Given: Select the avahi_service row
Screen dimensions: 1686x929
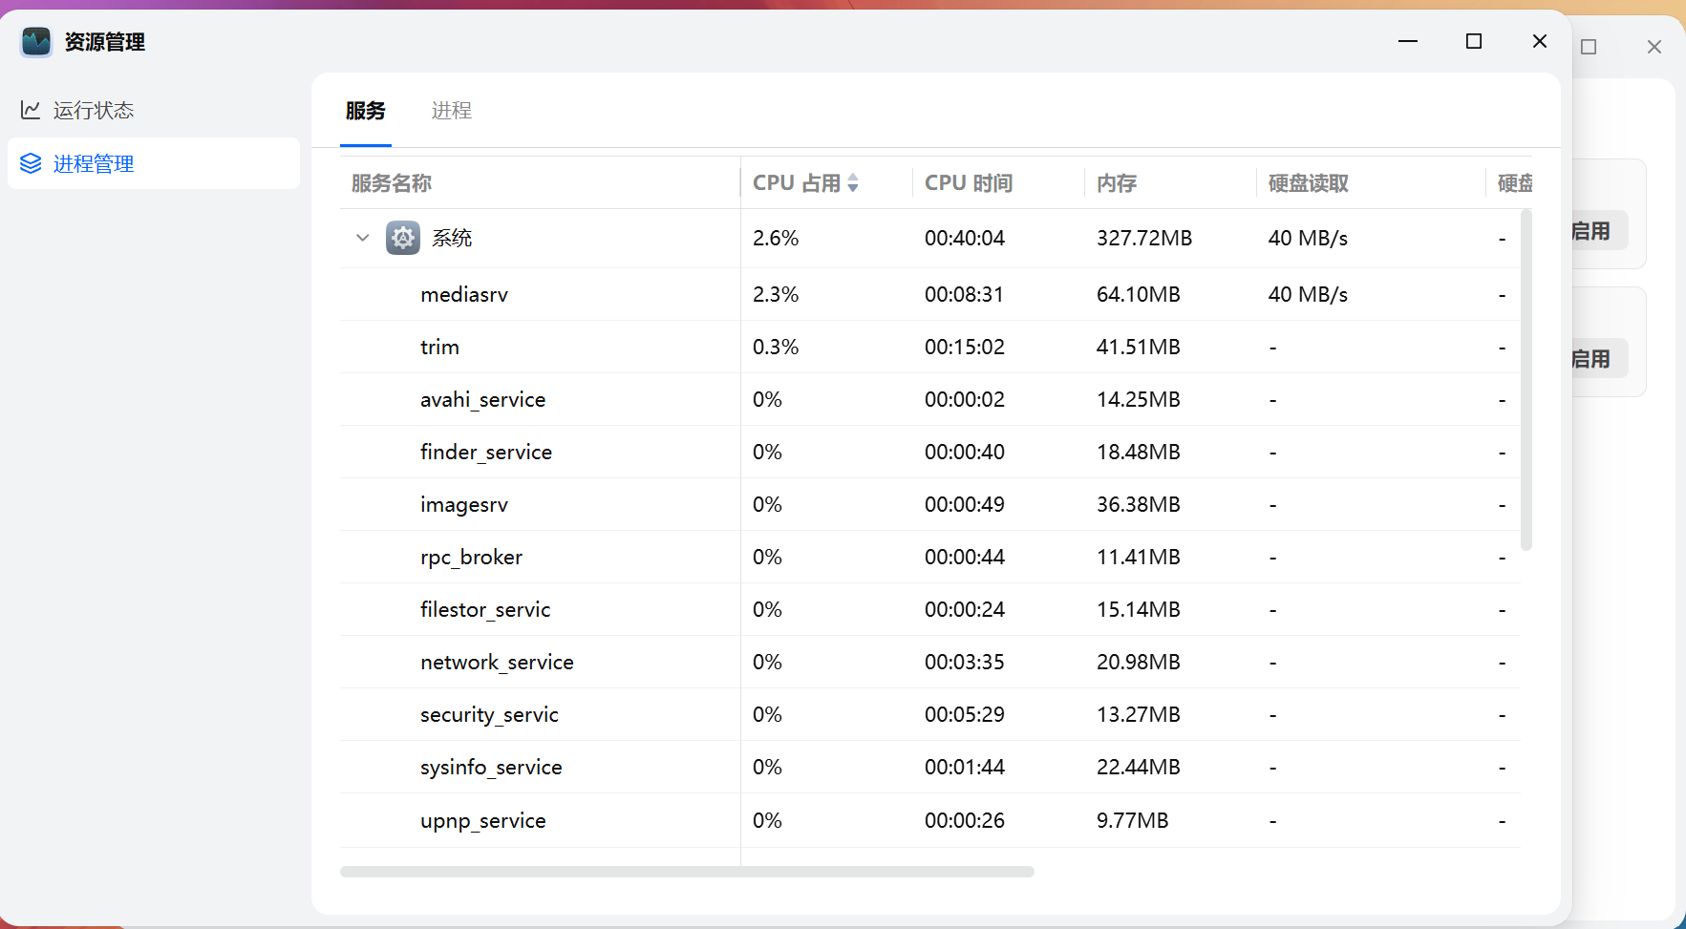Looking at the screenshot, I should [930, 399].
